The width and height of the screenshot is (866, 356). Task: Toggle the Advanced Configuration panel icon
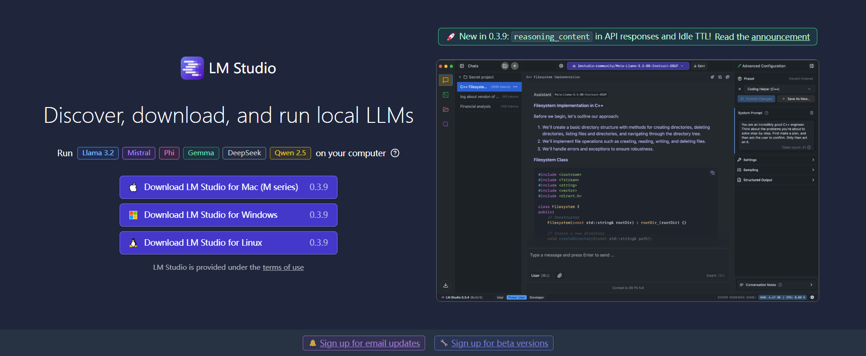point(811,66)
